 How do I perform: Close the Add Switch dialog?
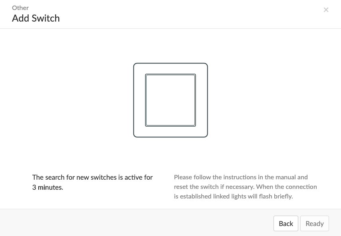pos(326,10)
